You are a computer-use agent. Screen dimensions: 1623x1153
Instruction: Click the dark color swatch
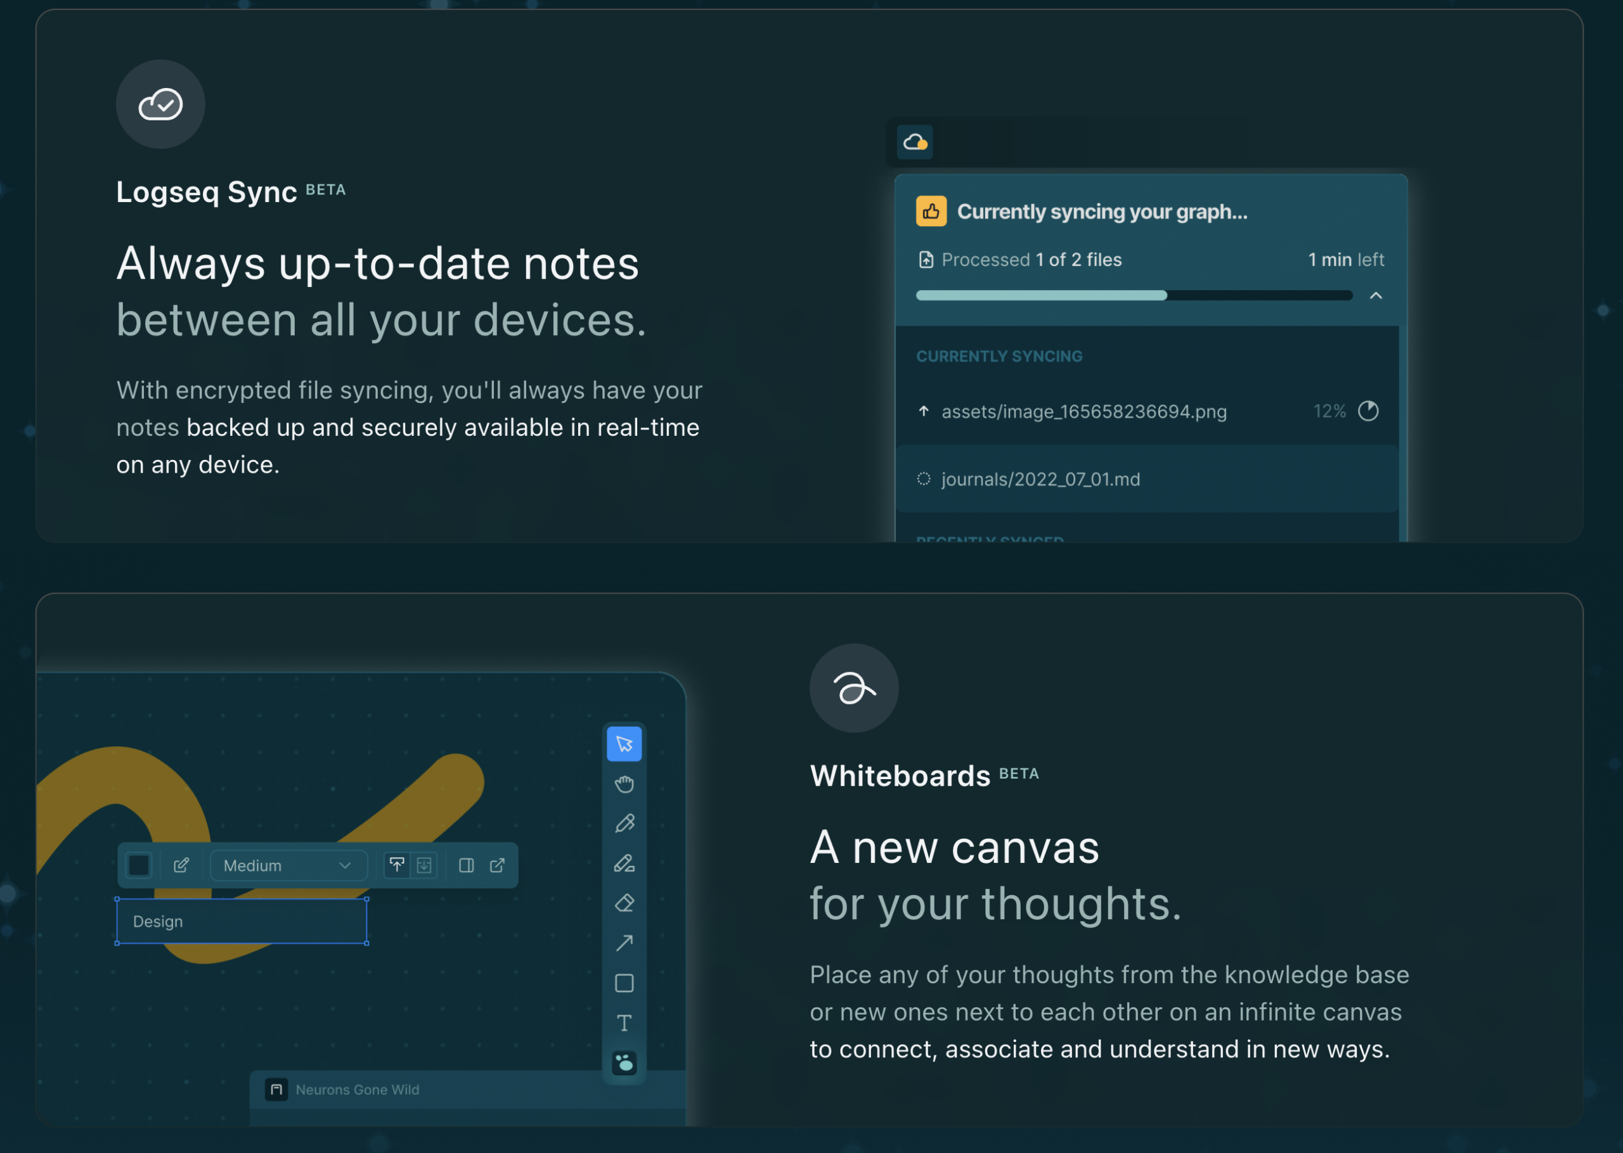(x=138, y=865)
